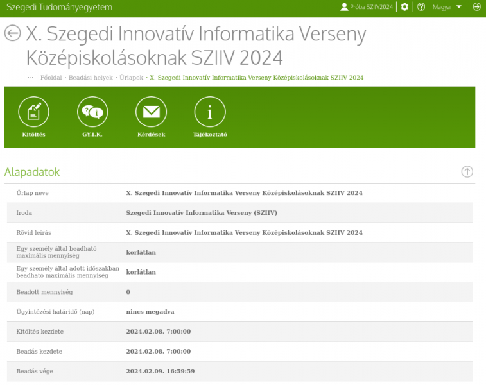This screenshot has height=385, width=486.
Task: Open the settings gear in the header
Action: 404,7
